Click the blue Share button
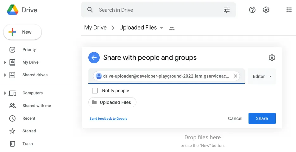The image size is (296, 152). 262,118
